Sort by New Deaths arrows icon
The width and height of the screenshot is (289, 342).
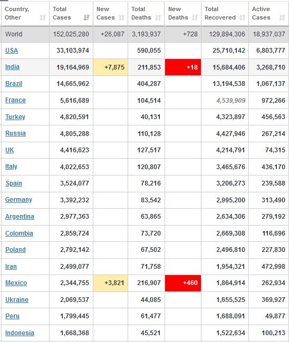[x=195, y=17]
